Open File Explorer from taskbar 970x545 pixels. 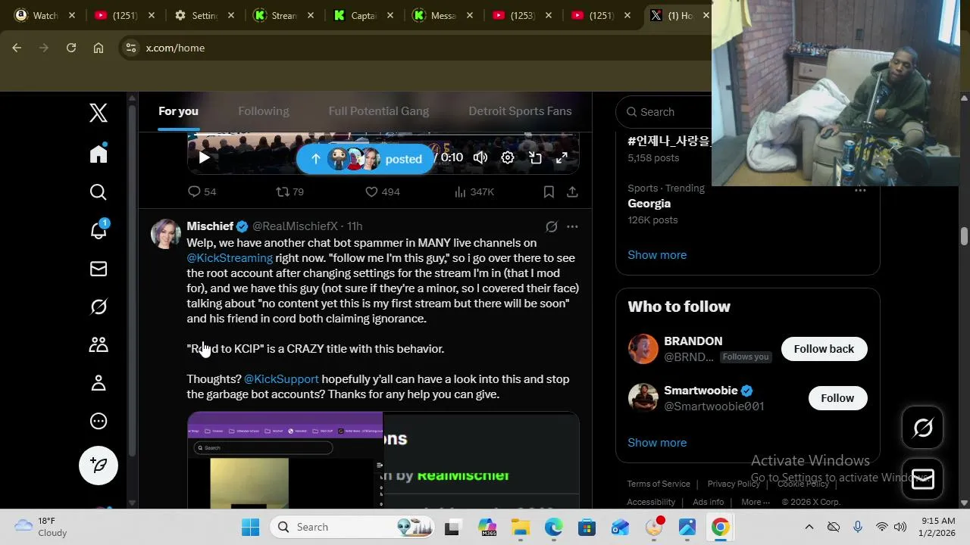(x=521, y=527)
